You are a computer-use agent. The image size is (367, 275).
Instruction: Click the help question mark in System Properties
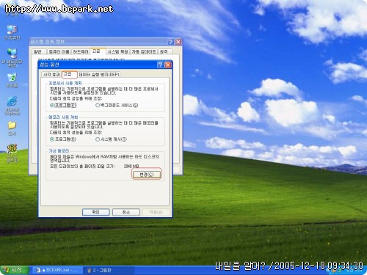coord(171,42)
